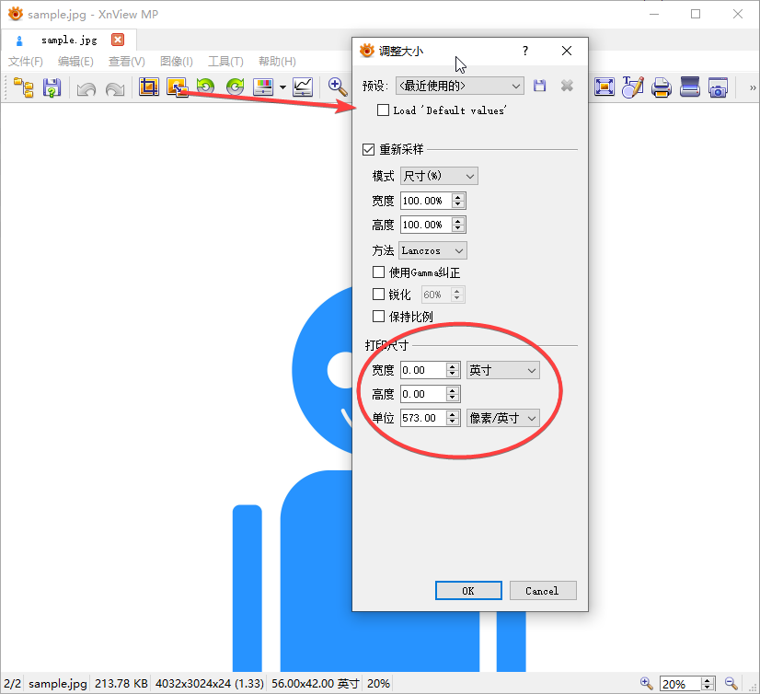
Task: Click the print 高度 0.00 field
Action: [x=423, y=394]
